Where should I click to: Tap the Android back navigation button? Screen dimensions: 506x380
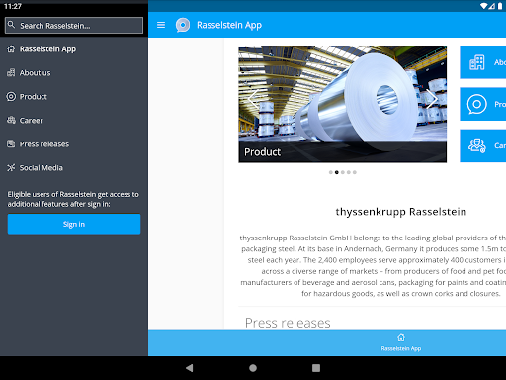coord(190,368)
